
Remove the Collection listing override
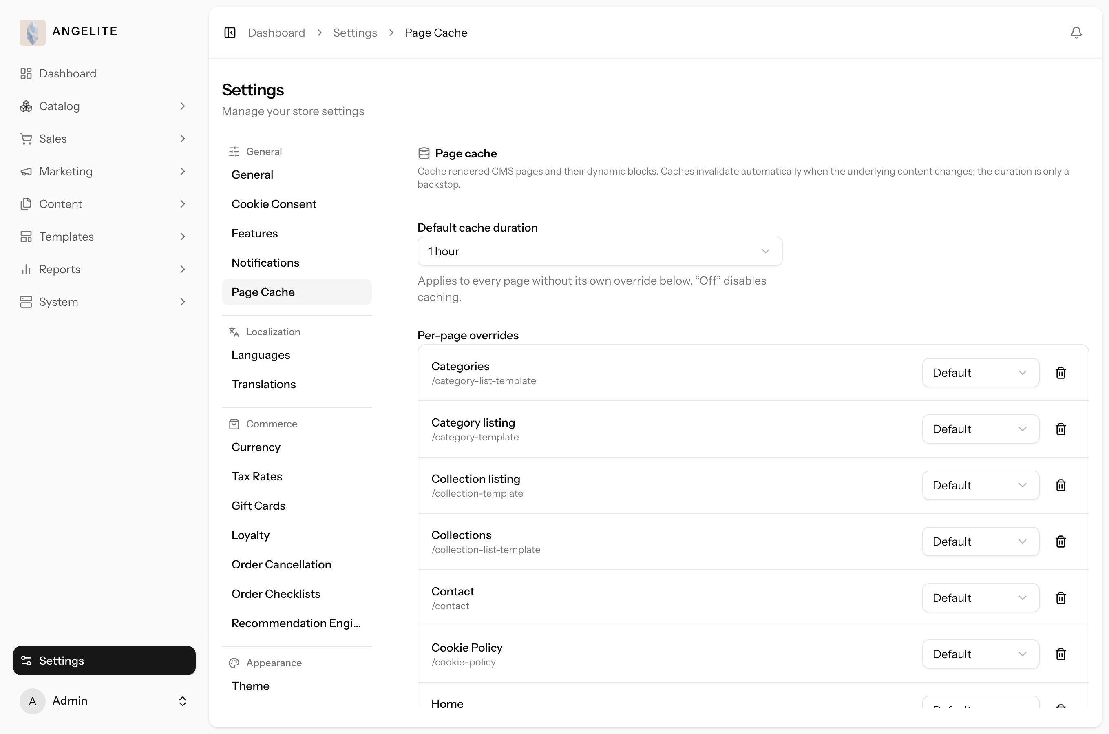coord(1060,485)
